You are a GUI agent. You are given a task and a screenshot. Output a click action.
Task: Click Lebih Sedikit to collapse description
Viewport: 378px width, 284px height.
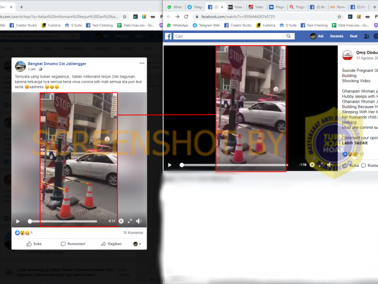pyautogui.click(x=355, y=143)
